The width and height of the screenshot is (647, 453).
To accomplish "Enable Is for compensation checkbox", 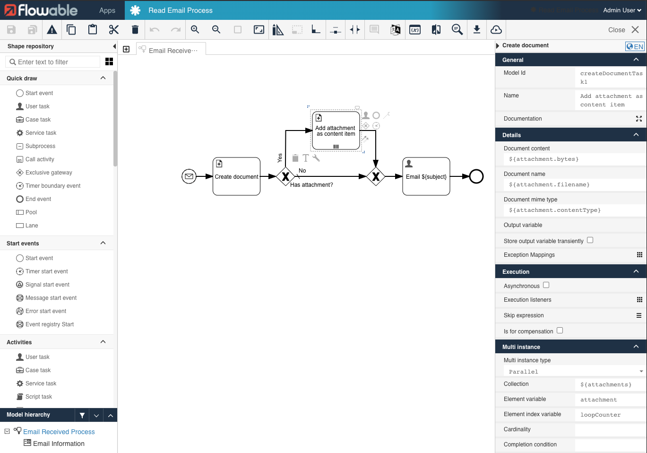I will (x=560, y=331).
